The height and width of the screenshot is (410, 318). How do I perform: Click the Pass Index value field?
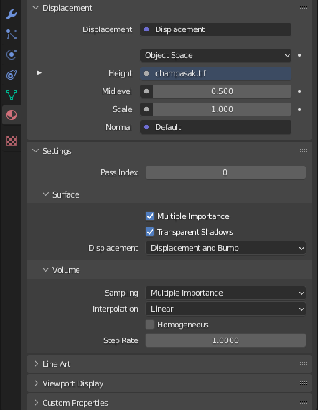tap(225, 173)
